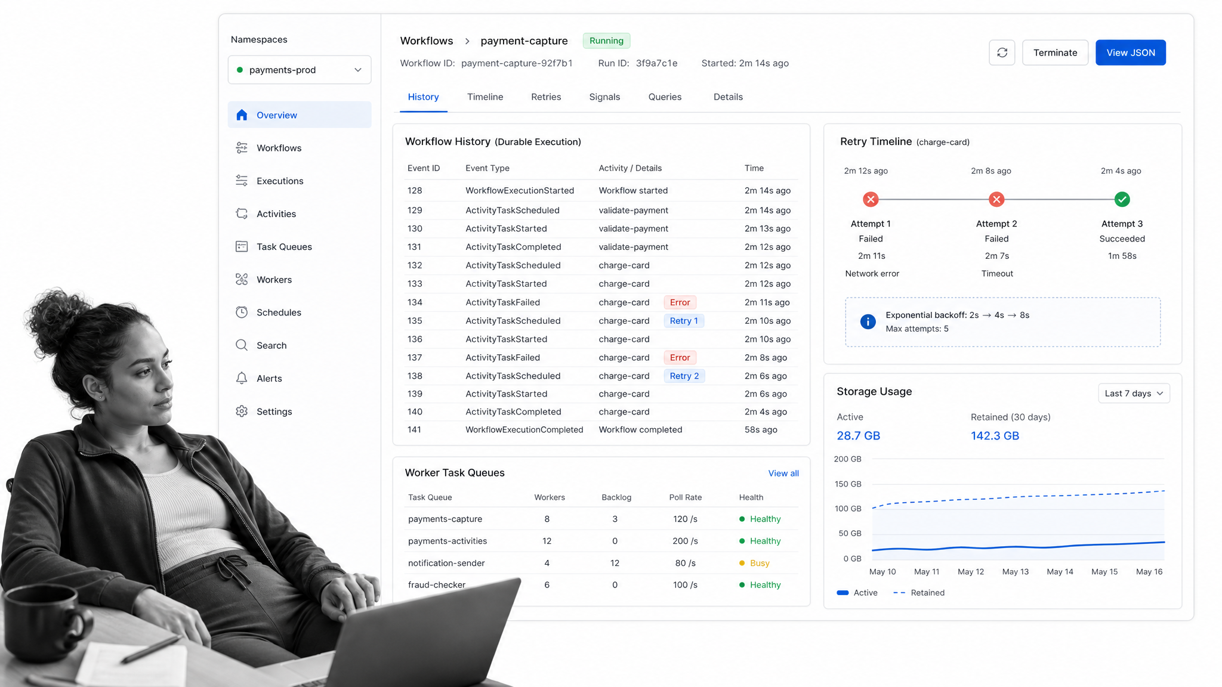1222x687 pixels.
Task: Click the Search magnifier icon
Action: coord(242,345)
